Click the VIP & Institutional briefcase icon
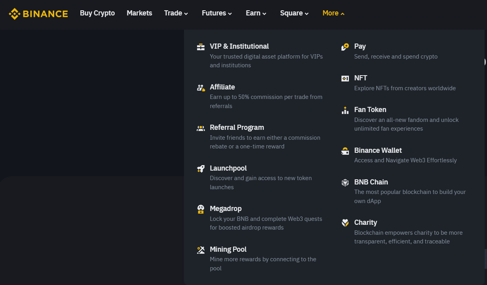 click(201, 47)
